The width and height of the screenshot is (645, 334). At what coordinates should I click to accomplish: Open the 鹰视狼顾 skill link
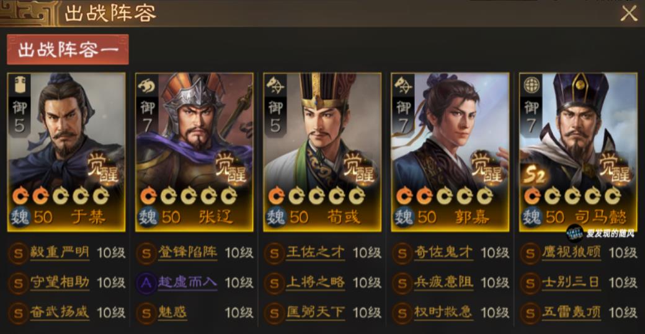571,252
